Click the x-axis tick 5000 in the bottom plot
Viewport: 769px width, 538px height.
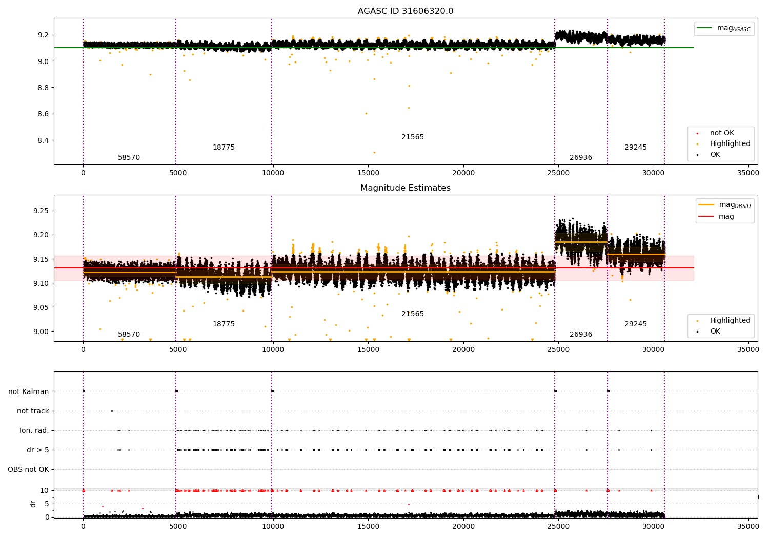(x=178, y=527)
